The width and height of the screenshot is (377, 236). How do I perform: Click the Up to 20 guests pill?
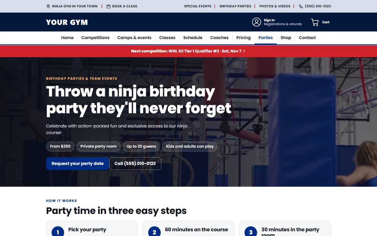coord(141,146)
